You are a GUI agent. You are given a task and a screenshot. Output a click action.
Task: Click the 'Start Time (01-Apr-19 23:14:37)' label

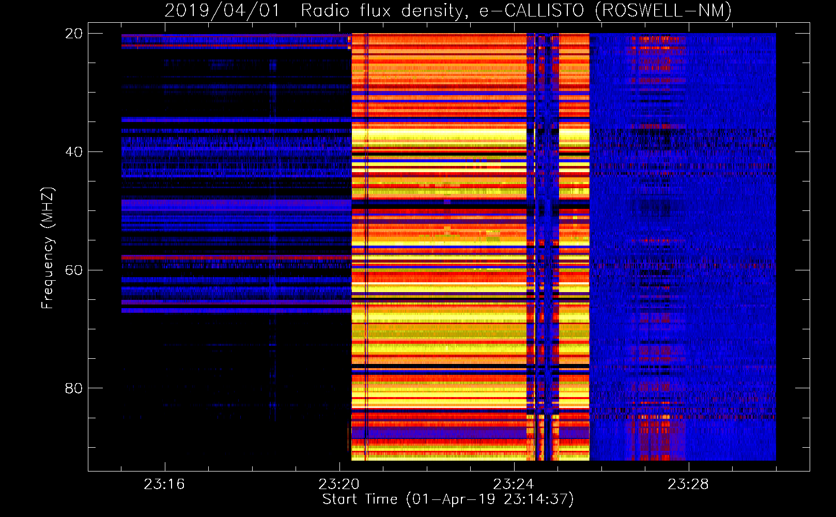448,499
